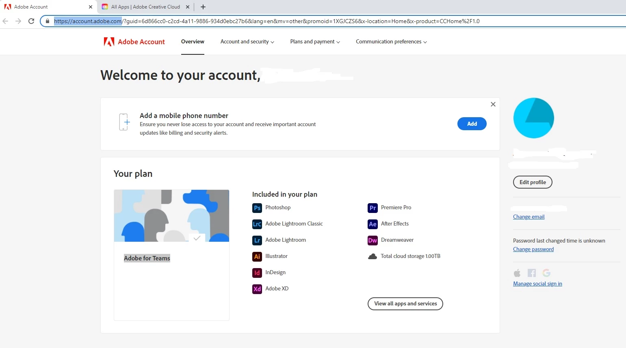Click the Add a mobile phone number heading
Viewport: 626px width, 348px height.
click(x=184, y=116)
